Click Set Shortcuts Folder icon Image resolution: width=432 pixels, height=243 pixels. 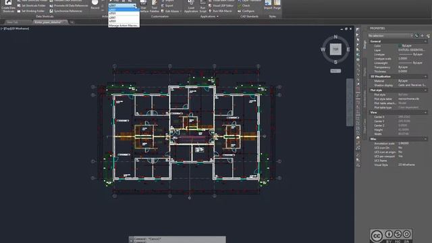[19, 5]
